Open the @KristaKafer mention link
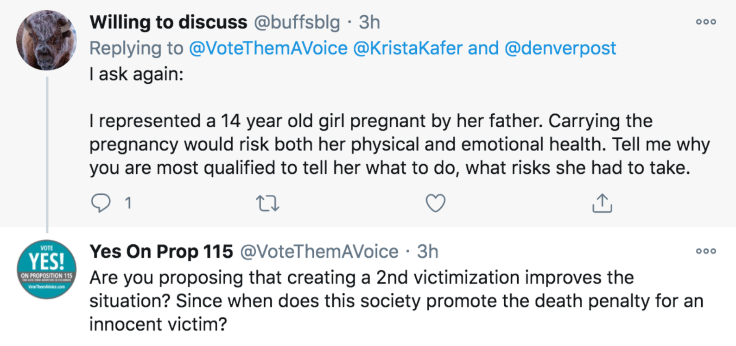 (408, 48)
